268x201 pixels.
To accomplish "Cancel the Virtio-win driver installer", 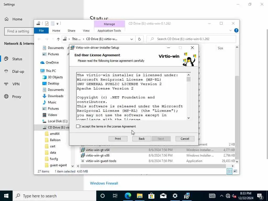I will point(185,139).
